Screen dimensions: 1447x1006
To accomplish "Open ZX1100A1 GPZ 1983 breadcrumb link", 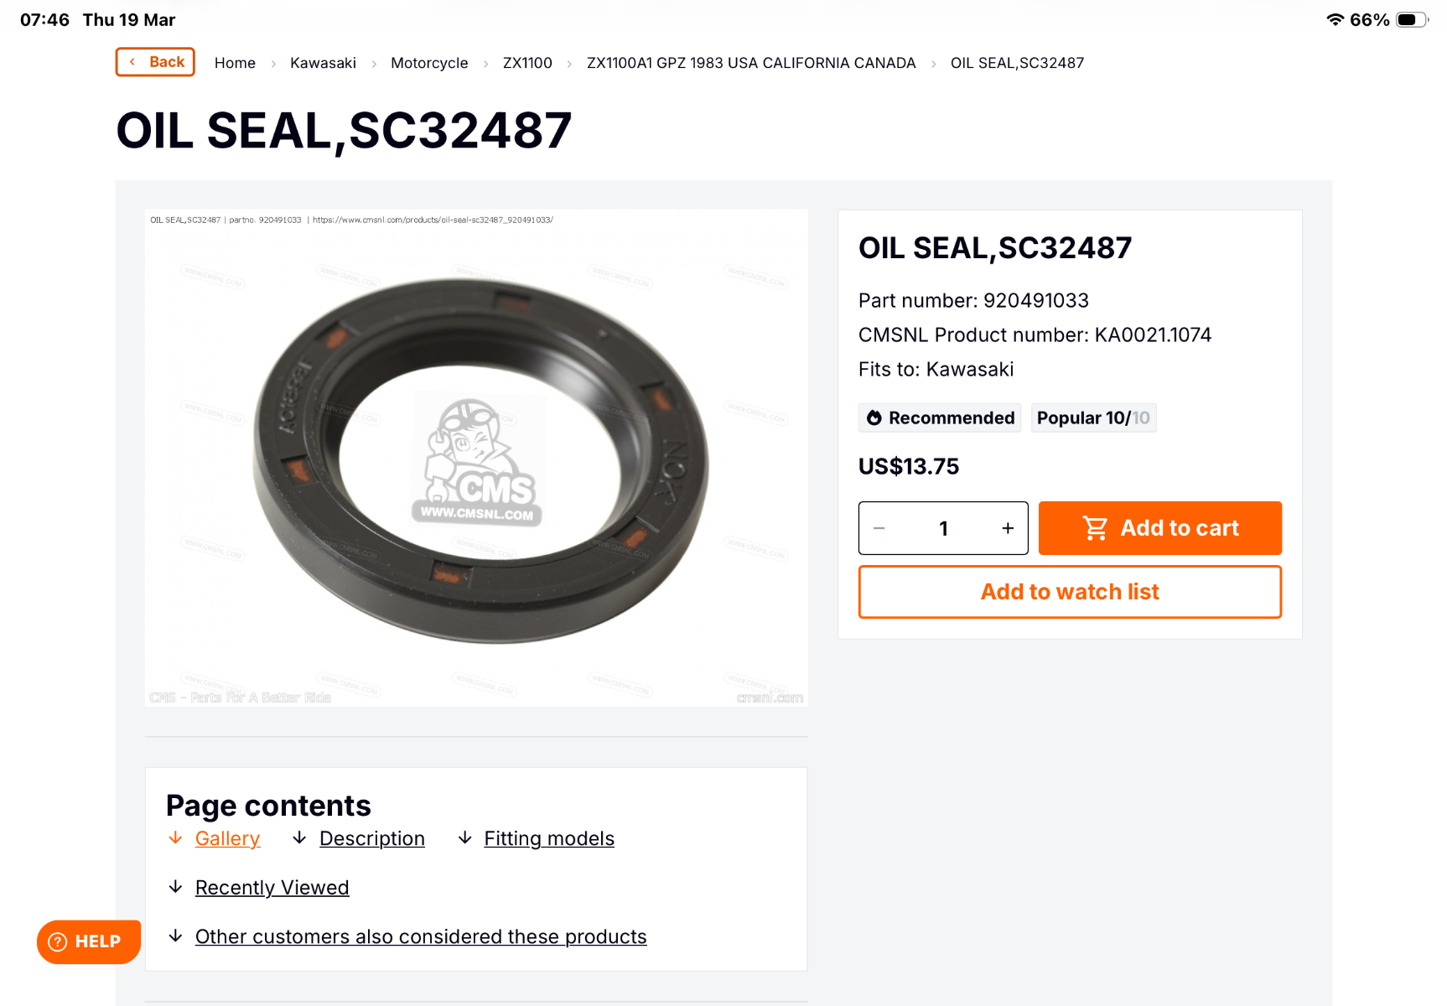I will click(x=751, y=63).
